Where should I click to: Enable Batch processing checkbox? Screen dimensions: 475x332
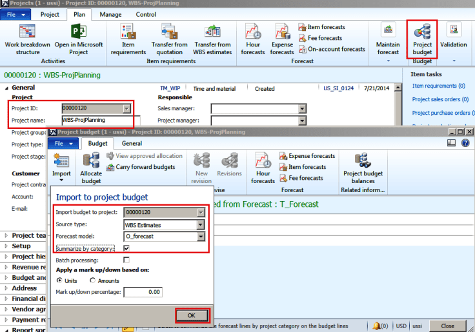click(126, 260)
